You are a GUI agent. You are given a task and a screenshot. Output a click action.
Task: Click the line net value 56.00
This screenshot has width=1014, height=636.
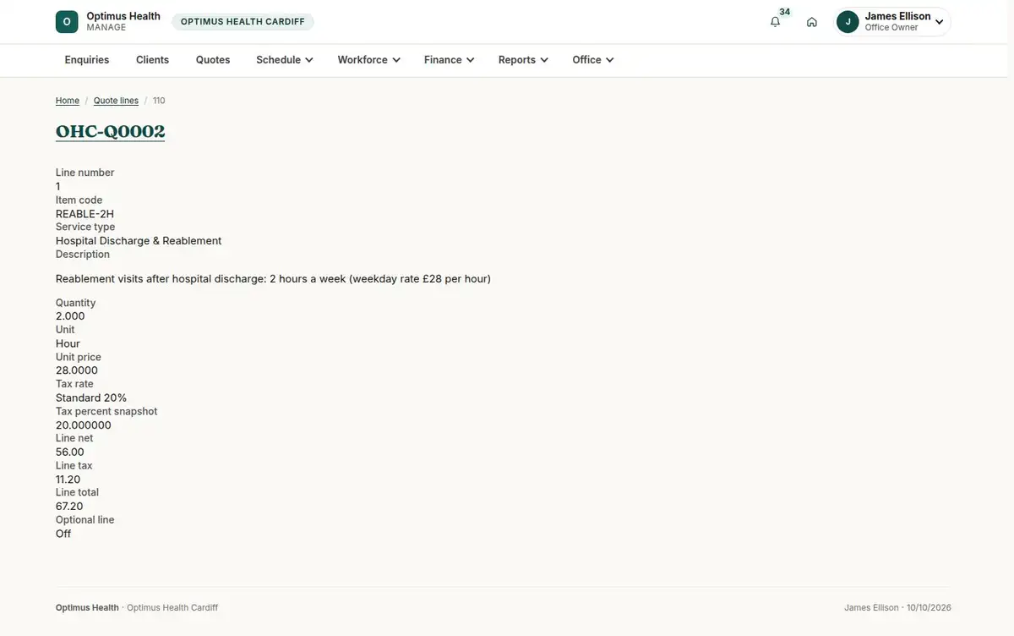70,452
